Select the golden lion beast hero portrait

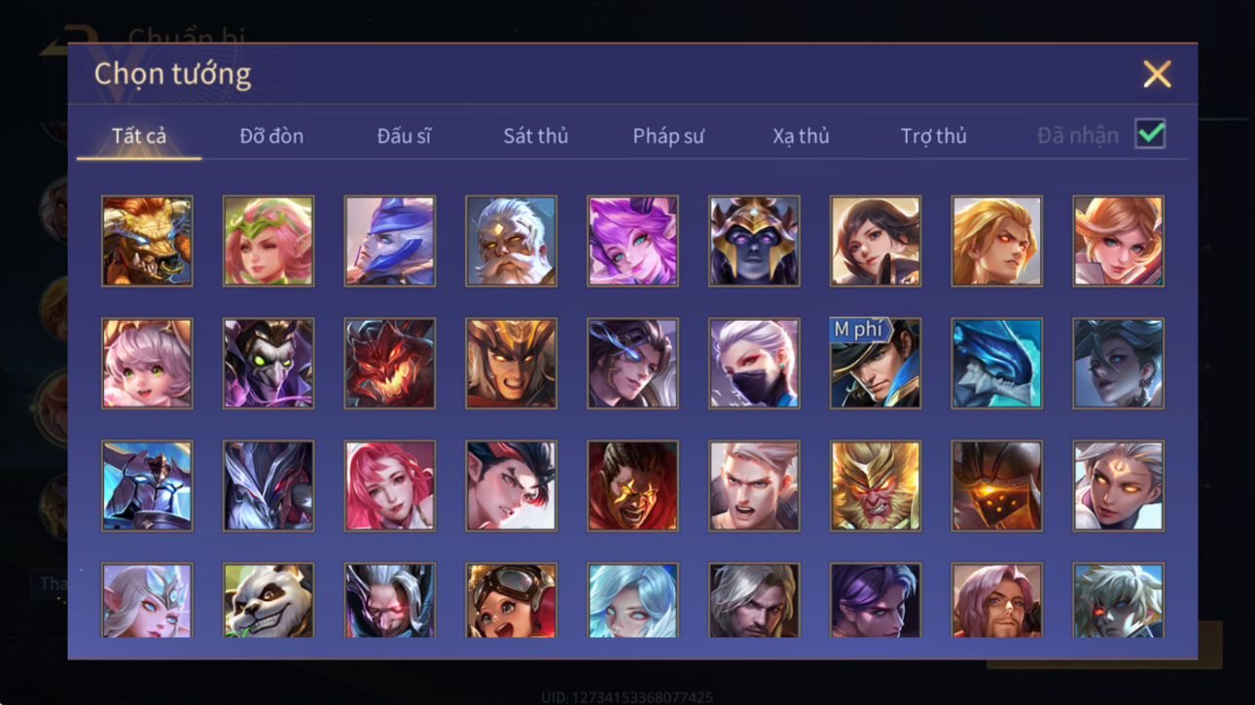click(x=147, y=241)
